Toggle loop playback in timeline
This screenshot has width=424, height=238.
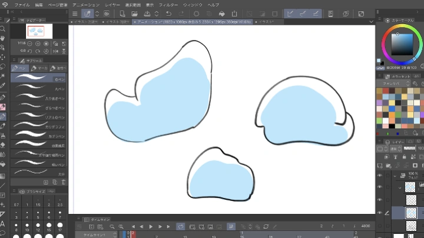181,227
